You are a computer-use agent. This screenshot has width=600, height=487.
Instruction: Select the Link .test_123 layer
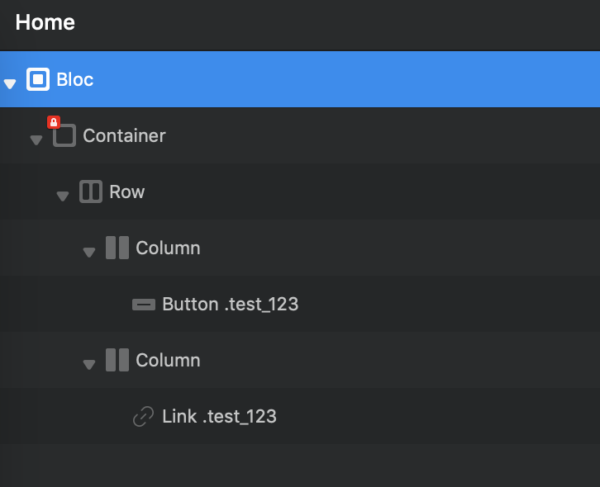(x=219, y=417)
